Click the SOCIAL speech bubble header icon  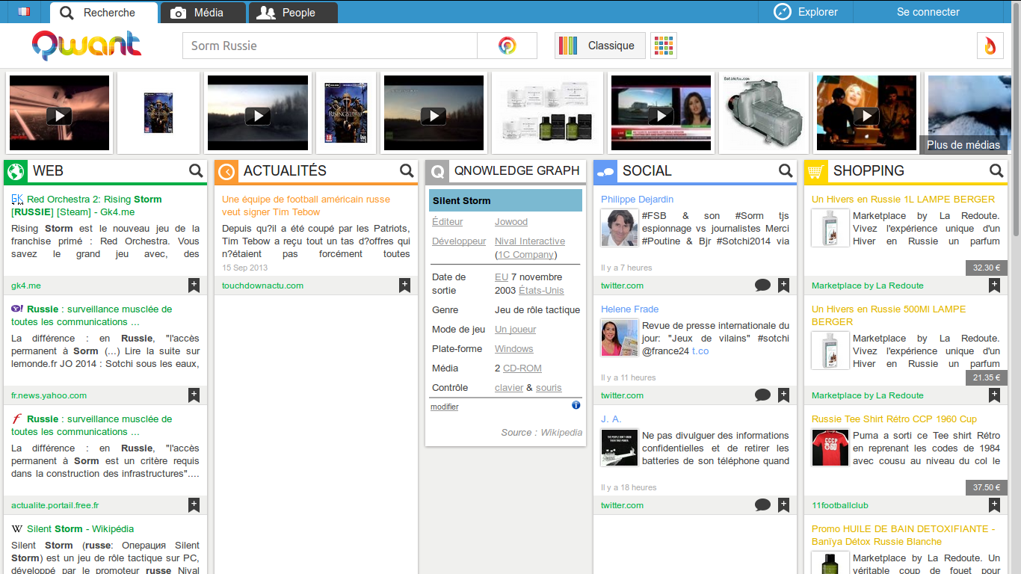[x=605, y=171]
